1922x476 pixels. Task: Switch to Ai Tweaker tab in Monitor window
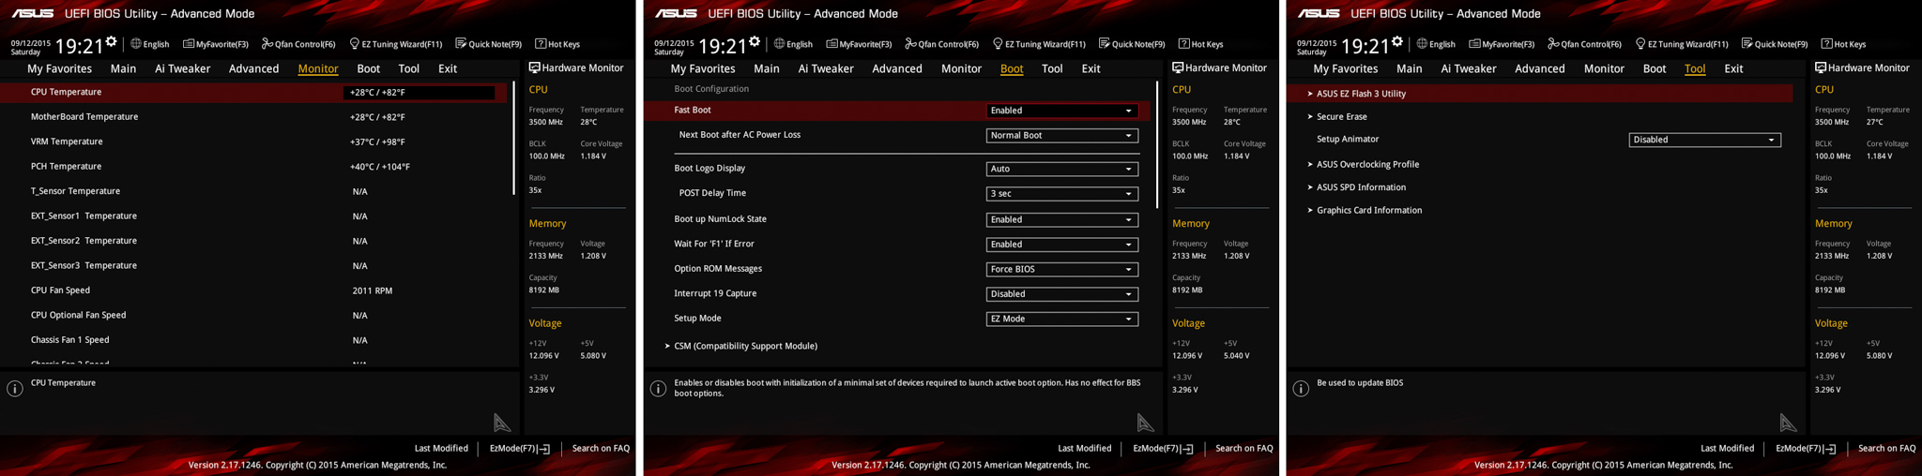click(182, 68)
